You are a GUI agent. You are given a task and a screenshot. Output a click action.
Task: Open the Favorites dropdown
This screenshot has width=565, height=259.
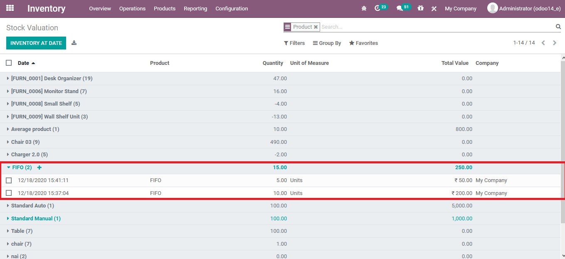(364, 43)
